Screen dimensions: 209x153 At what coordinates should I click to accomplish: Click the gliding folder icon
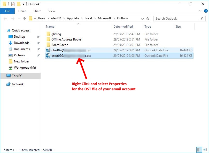[48, 34]
